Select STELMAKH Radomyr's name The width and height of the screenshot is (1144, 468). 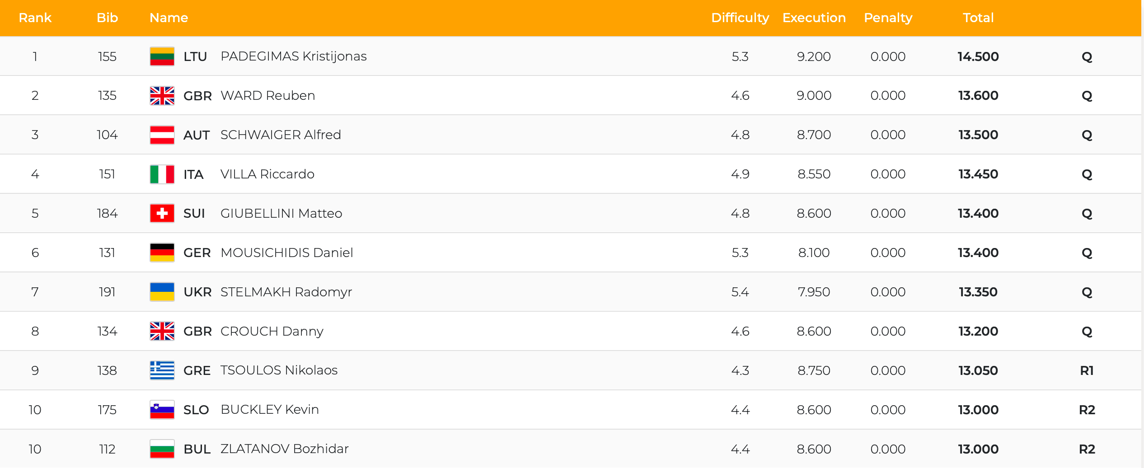click(286, 292)
